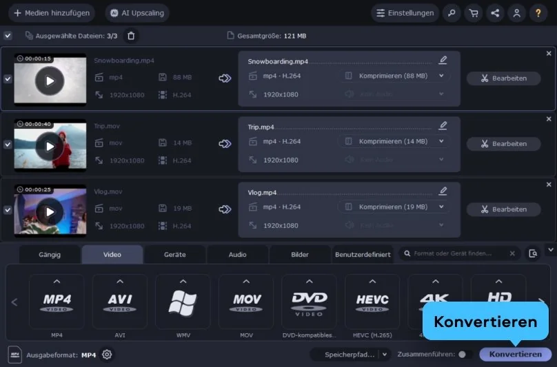
Task: Open the user account icon
Action: tap(516, 13)
